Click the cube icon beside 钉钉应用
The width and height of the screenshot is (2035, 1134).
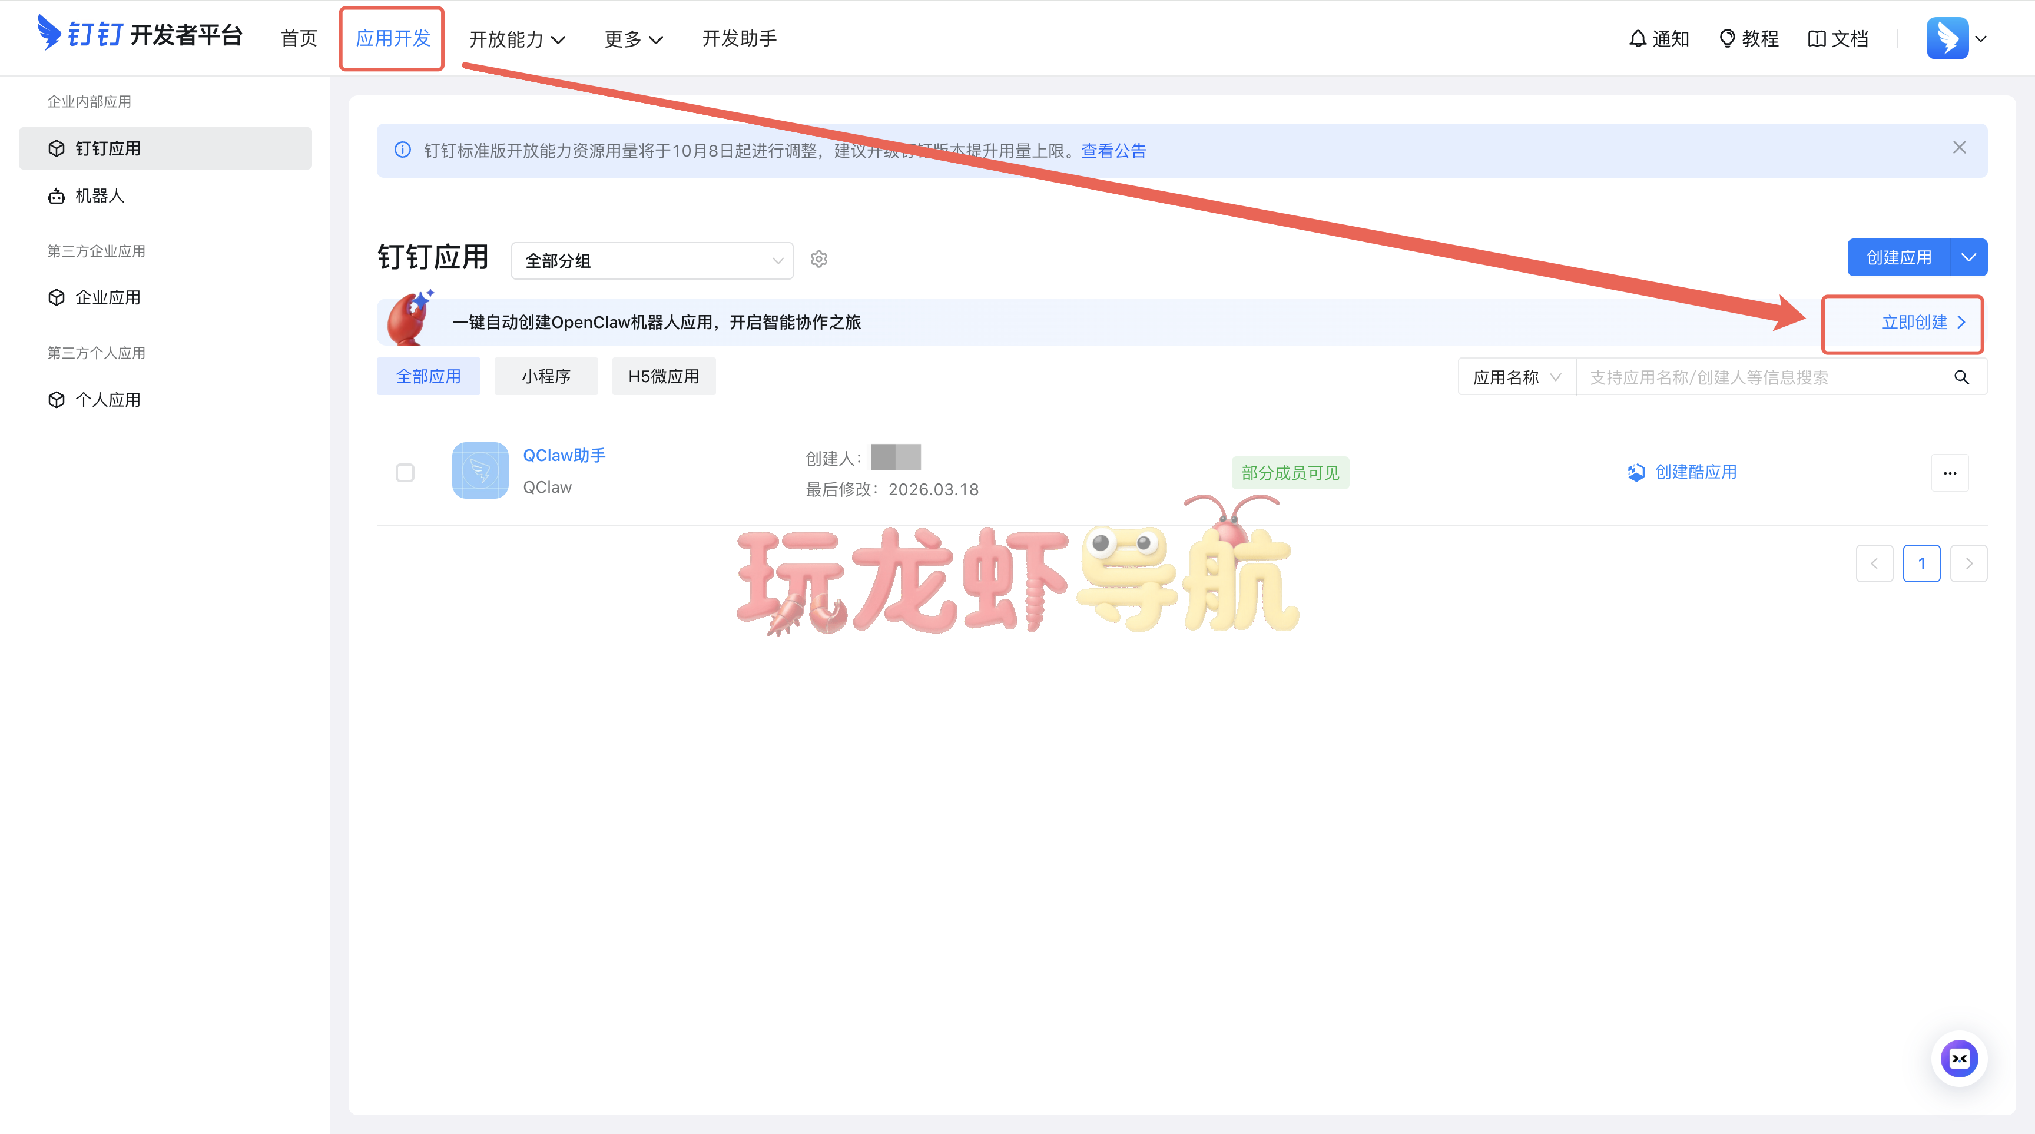pyautogui.click(x=56, y=148)
